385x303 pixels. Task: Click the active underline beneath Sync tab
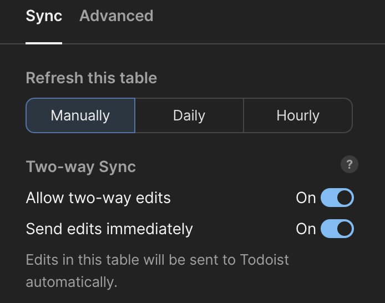(44, 42)
